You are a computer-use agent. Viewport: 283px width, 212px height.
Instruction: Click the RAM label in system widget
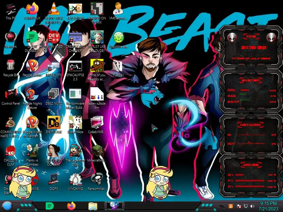click(x=232, y=96)
